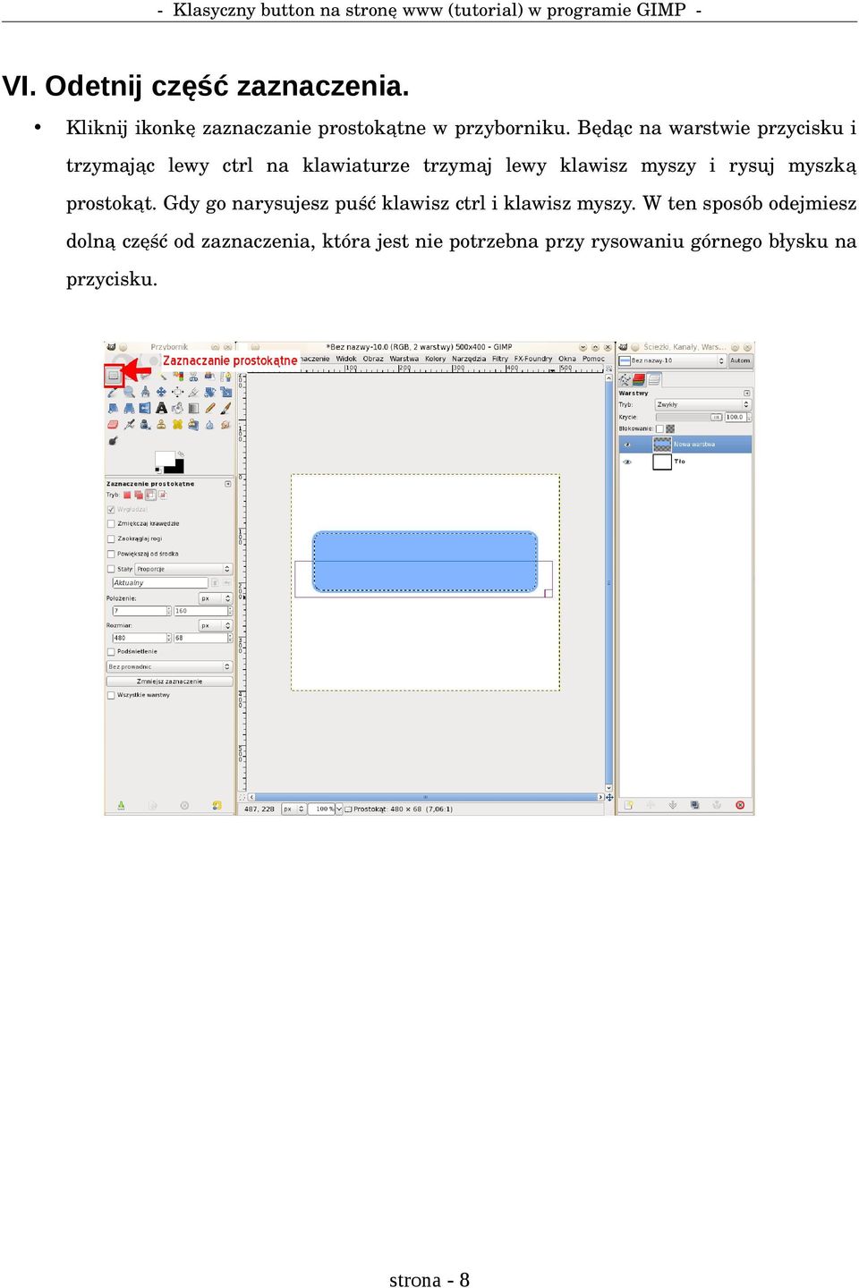Select the pink Eraser tool

[113, 425]
